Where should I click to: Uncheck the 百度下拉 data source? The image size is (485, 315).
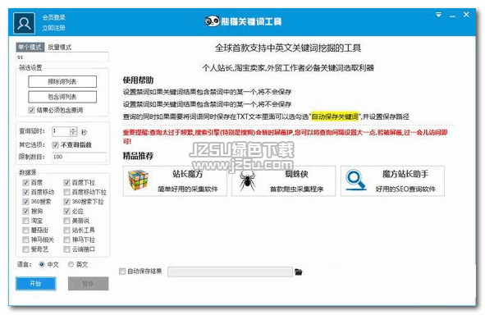point(66,183)
